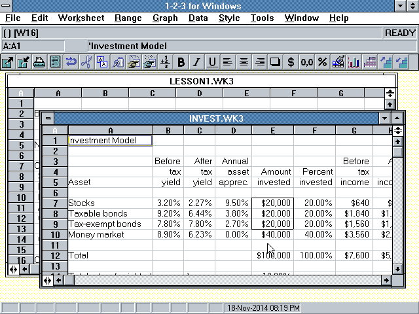Click INVEST.WK3 vertical scrollbar down arrow

(397, 269)
